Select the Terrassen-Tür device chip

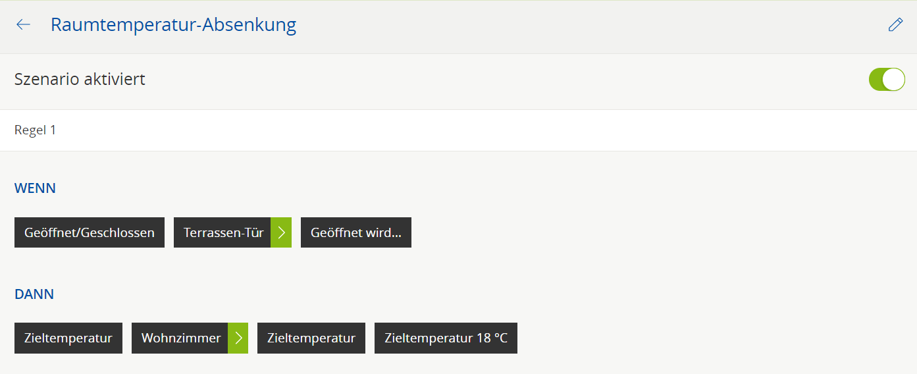[x=223, y=232]
